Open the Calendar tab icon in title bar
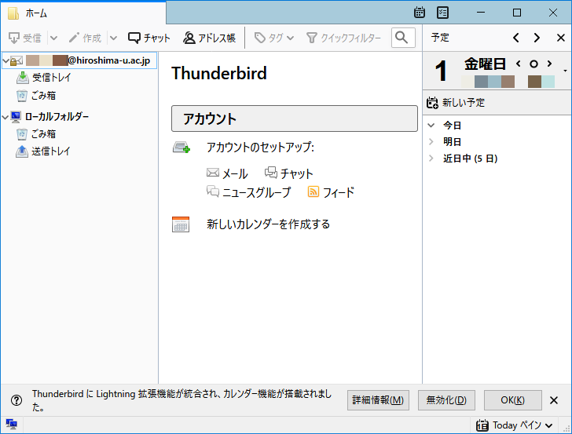Image resolution: width=572 pixels, height=434 pixels. coord(419,13)
